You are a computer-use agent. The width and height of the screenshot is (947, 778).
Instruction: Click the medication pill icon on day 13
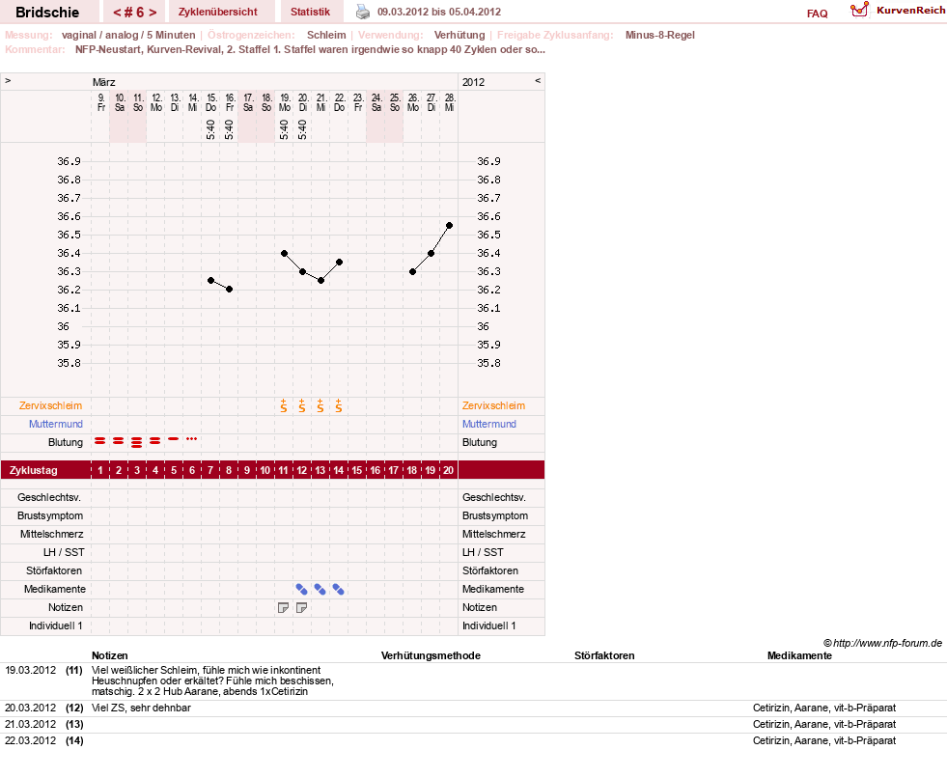click(320, 590)
